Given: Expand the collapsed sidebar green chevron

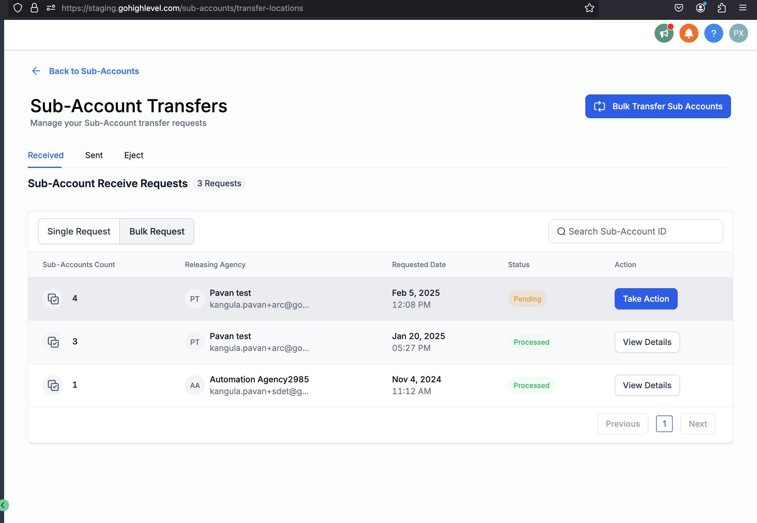Looking at the screenshot, I should pos(3,505).
